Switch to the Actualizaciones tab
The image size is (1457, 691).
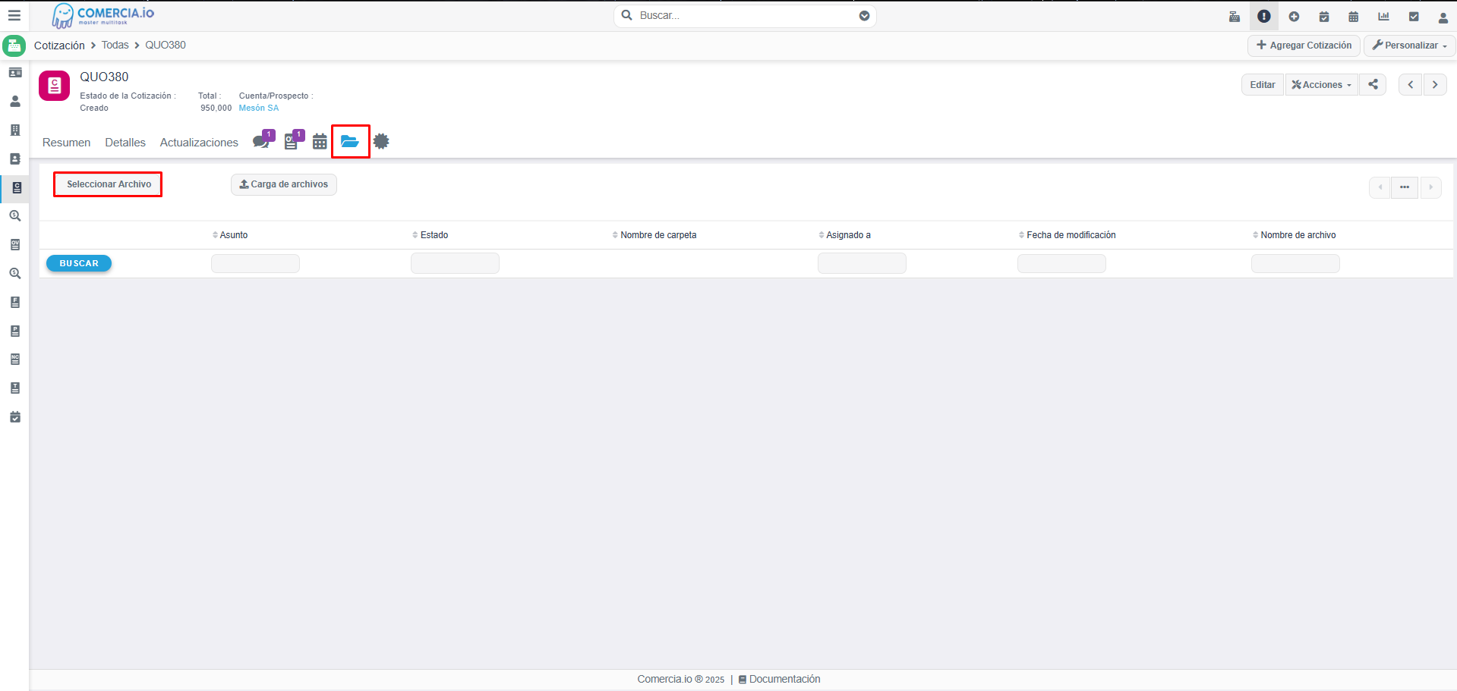click(x=199, y=143)
